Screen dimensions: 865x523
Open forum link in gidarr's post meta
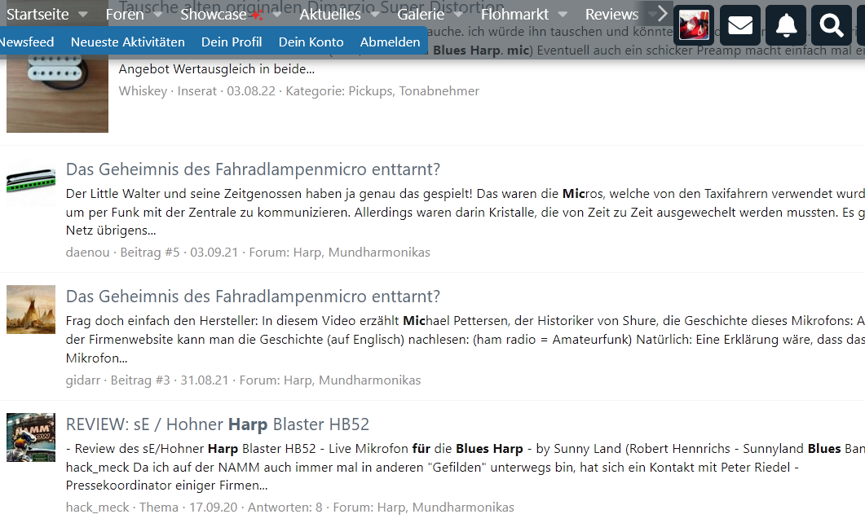click(352, 380)
